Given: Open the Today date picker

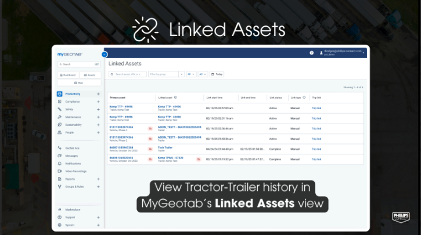Looking at the screenshot, I should (x=217, y=74).
